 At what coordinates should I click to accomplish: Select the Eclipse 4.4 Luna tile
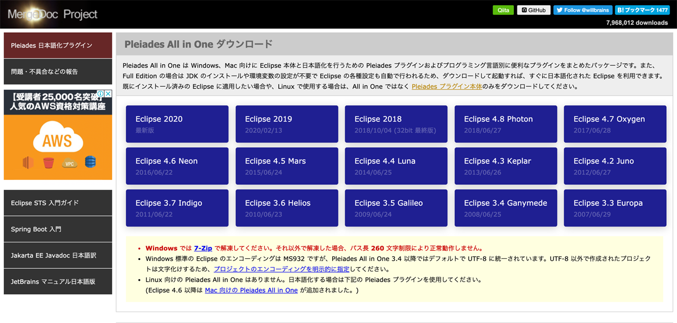[x=396, y=166]
